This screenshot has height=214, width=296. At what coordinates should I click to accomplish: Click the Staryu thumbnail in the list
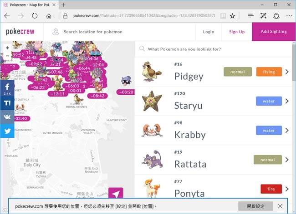pyautogui.click(x=152, y=101)
